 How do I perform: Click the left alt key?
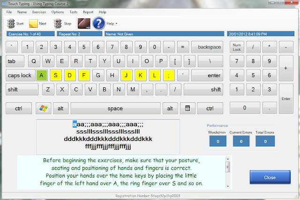tap(60, 108)
